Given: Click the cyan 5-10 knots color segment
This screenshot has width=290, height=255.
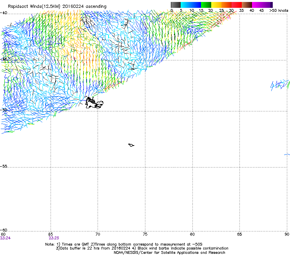Looking at the screenshot, I should pyautogui.click(x=186, y=5).
